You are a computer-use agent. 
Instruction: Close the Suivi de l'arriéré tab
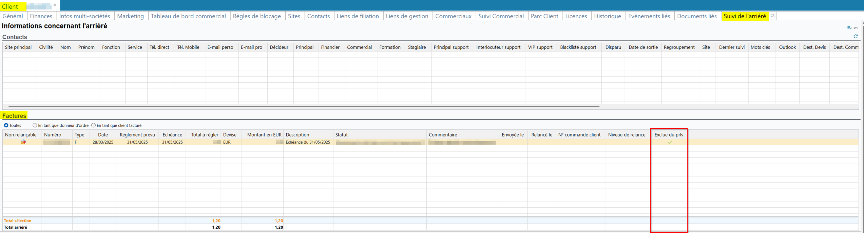tap(773, 16)
